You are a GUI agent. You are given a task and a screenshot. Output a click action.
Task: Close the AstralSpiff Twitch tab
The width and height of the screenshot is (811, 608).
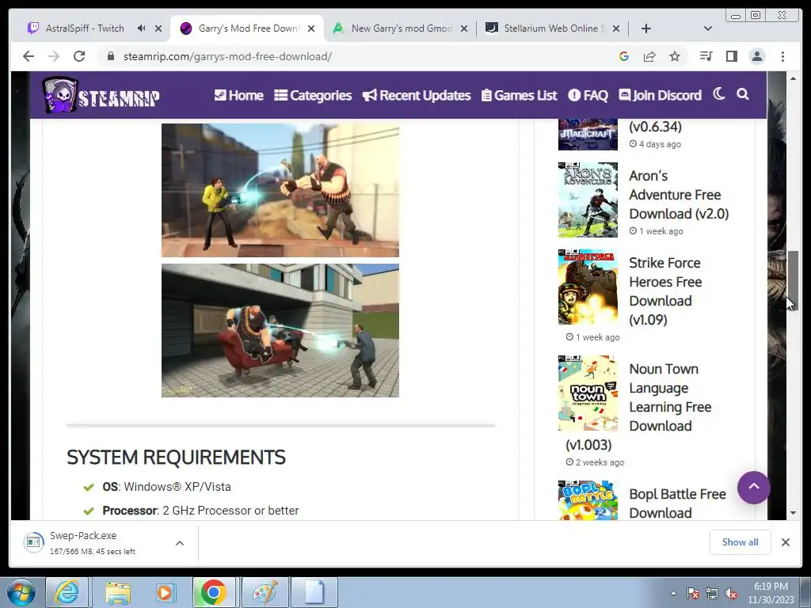(x=158, y=28)
